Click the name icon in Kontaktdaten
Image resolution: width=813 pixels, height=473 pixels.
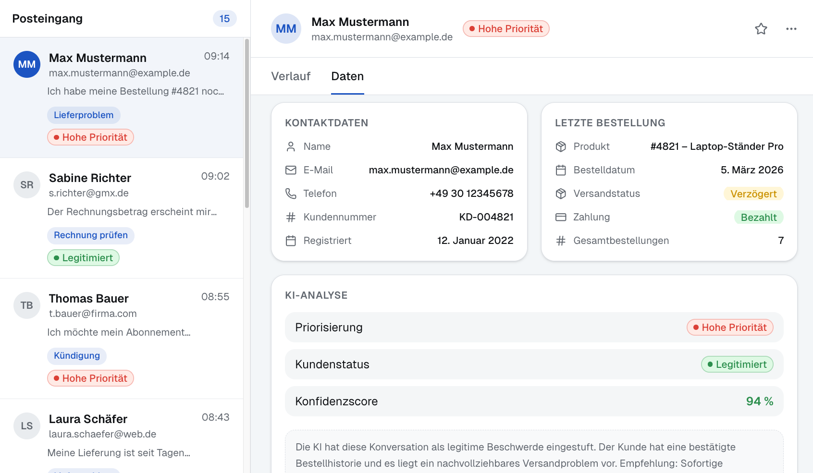[291, 146]
